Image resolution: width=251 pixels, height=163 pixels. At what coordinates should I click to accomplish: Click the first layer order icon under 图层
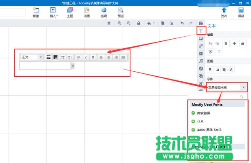point(210,69)
